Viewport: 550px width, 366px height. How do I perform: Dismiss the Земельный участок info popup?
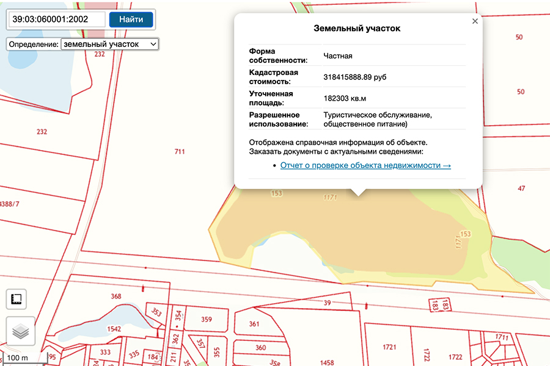click(x=475, y=21)
